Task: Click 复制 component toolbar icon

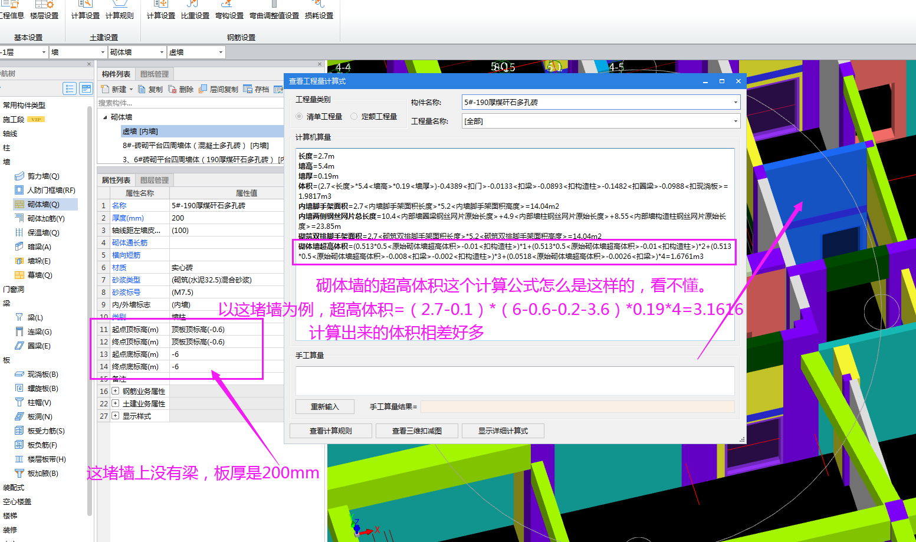Action: click(x=150, y=89)
